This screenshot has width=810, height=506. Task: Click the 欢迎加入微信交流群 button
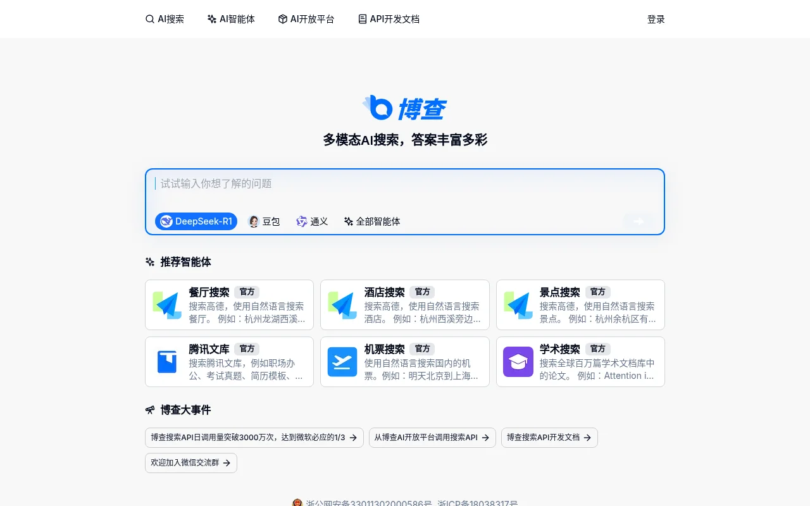click(190, 462)
